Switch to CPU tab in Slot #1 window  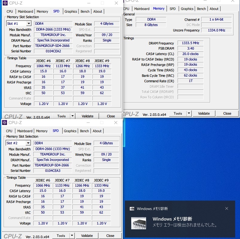(x=10, y=11)
